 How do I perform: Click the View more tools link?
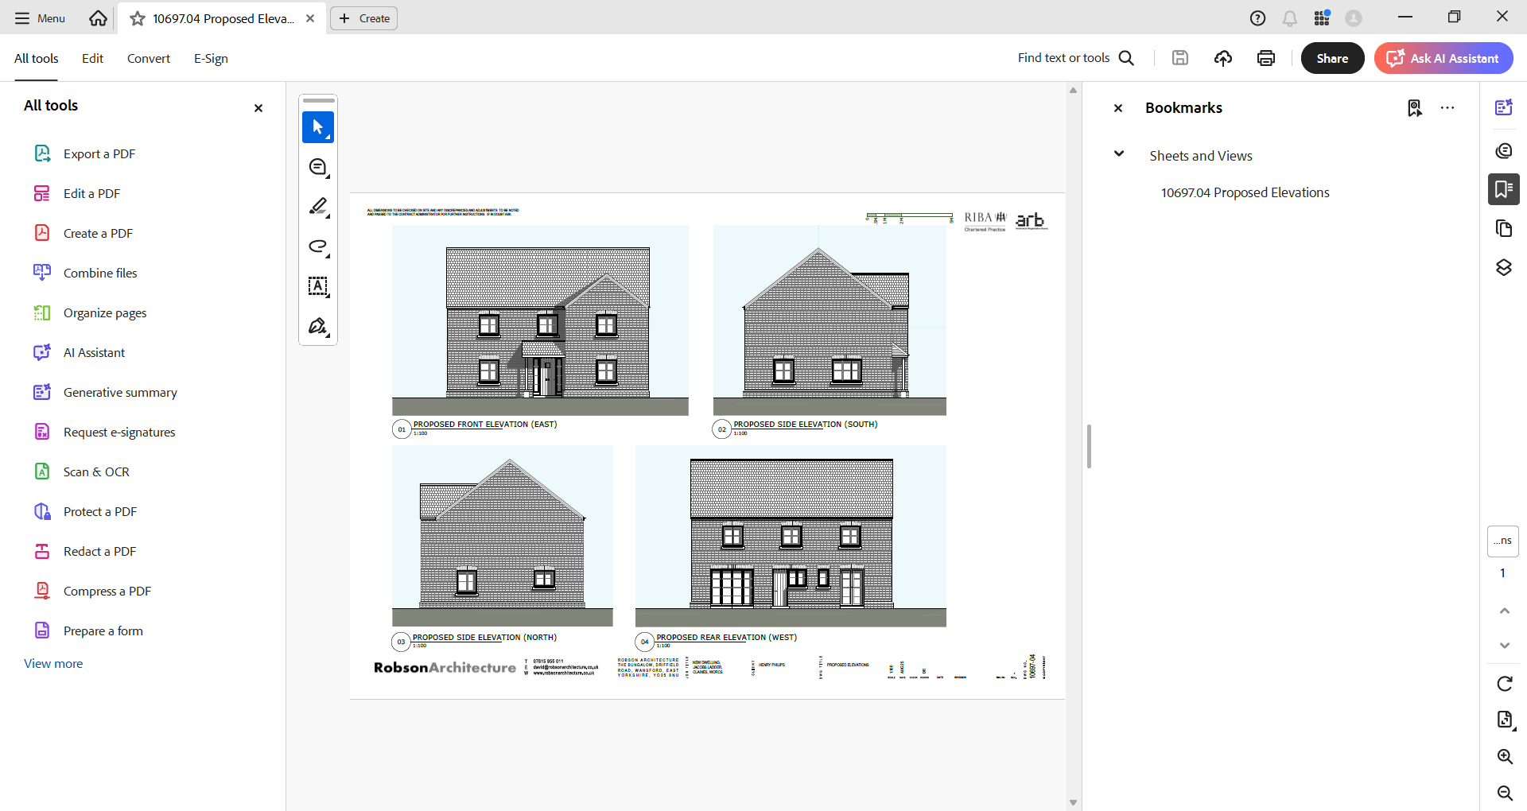[x=53, y=663]
